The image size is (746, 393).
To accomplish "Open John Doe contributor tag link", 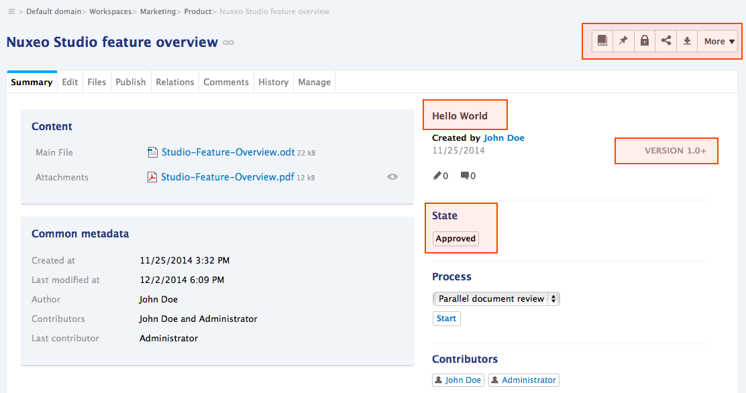I will click(463, 380).
